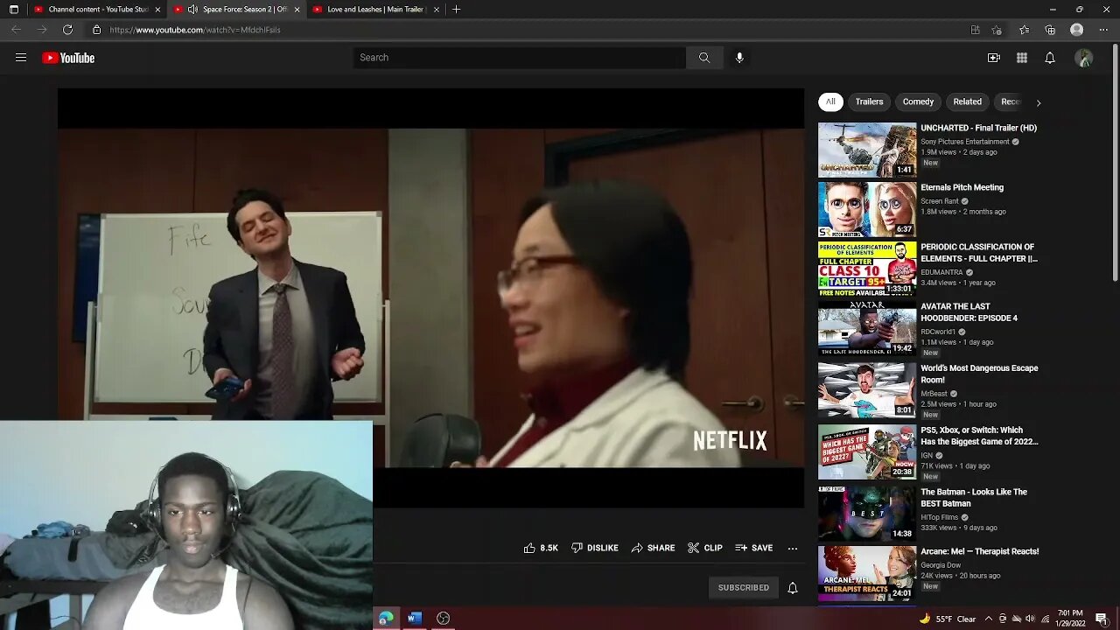Click the Netflix video player frame
The width and height of the screenshot is (1120, 630).
point(430,297)
